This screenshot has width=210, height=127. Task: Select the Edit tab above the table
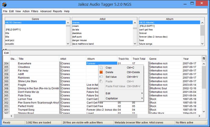point(6,53)
